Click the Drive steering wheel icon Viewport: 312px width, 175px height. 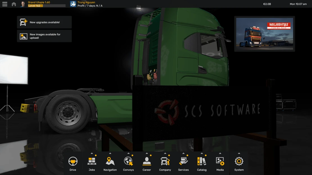(73, 161)
